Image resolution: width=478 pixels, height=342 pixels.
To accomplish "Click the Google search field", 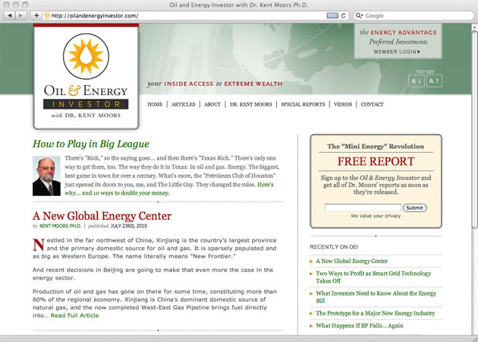I will pos(414,15).
